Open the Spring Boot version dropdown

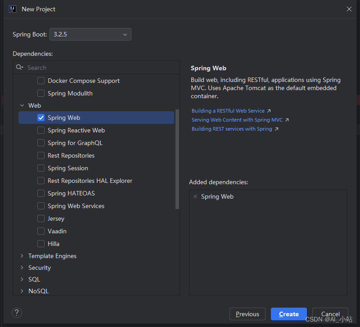(90, 34)
